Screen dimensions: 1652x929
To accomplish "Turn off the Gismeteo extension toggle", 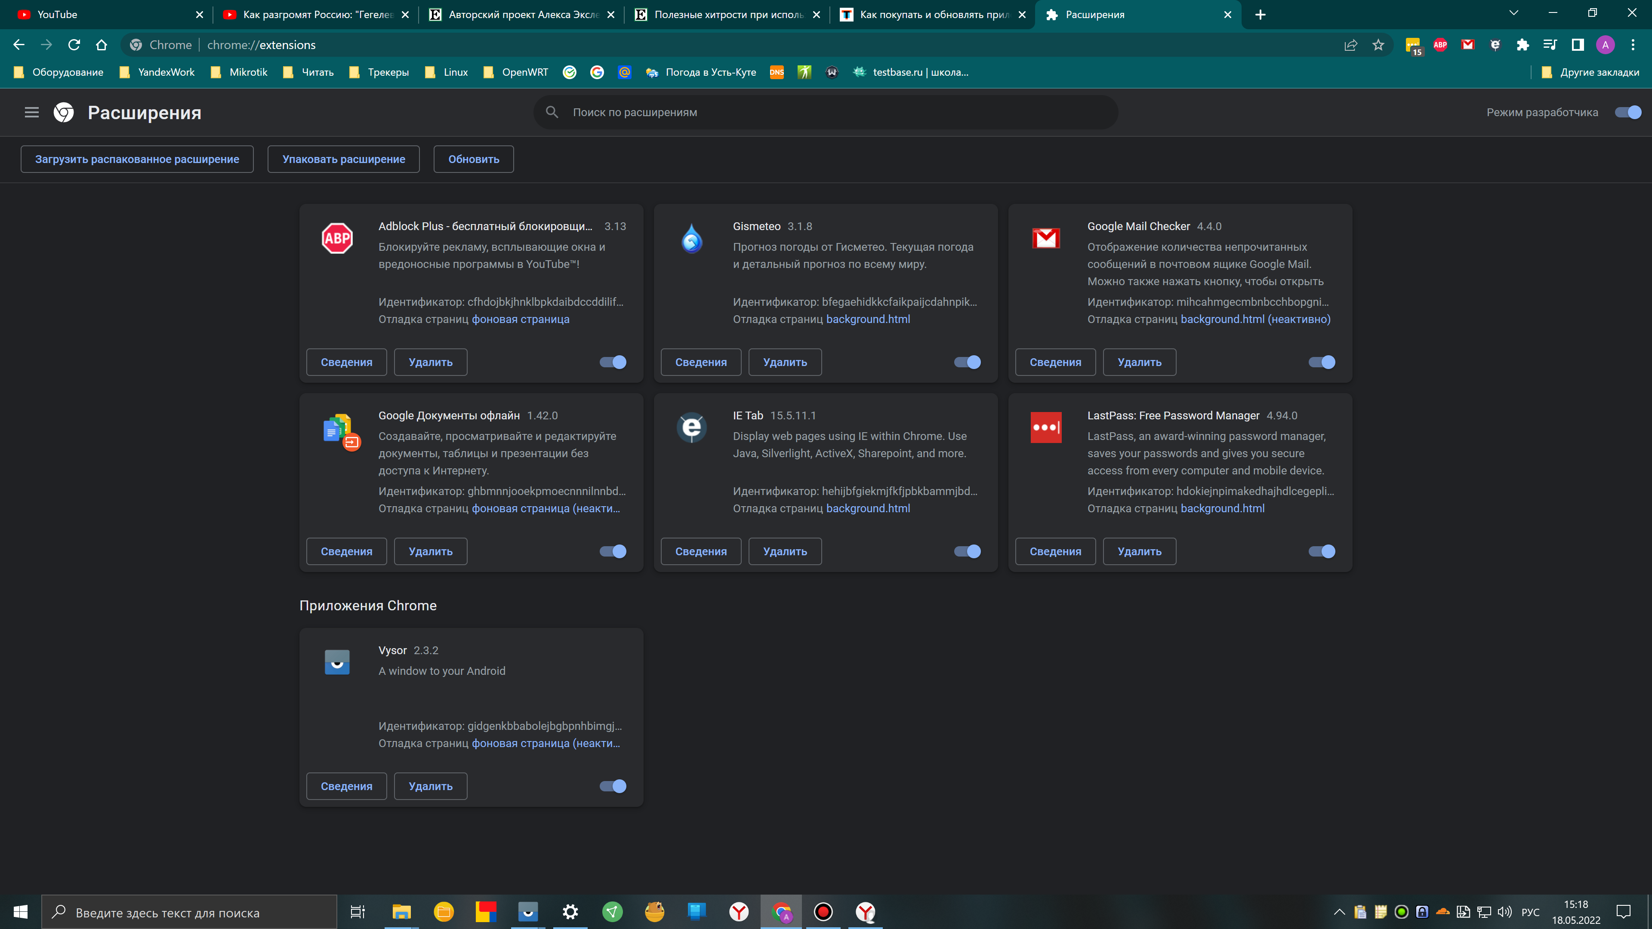I will point(967,362).
